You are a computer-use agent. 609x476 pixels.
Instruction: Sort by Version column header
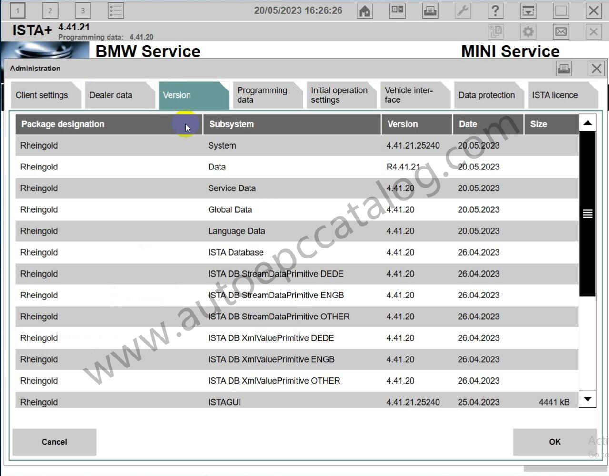click(417, 124)
